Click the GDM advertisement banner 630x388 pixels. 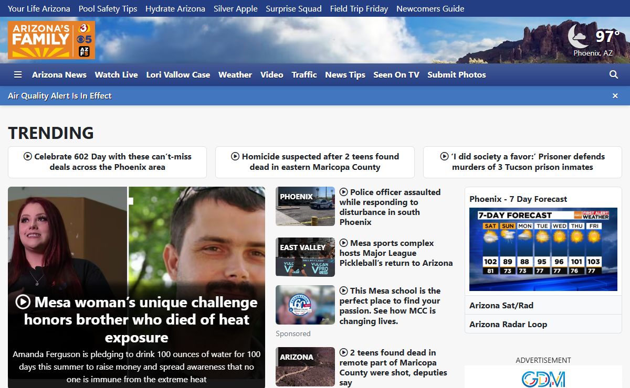click(x=543, y=378)
